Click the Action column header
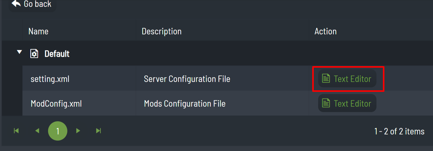 [325, 31]
